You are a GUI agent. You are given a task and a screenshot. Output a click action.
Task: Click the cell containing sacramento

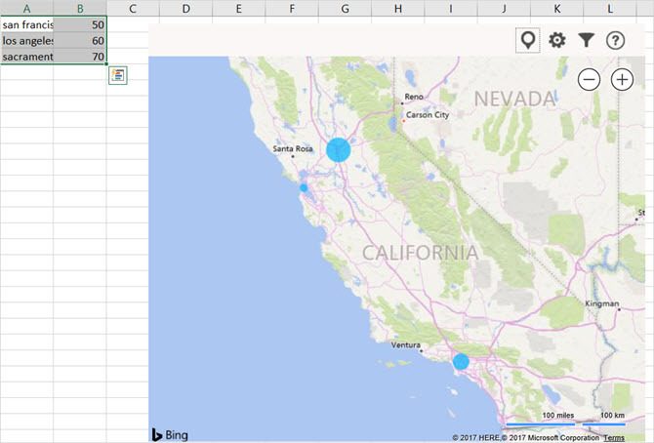pyautogui.click(x=26, y=57)
